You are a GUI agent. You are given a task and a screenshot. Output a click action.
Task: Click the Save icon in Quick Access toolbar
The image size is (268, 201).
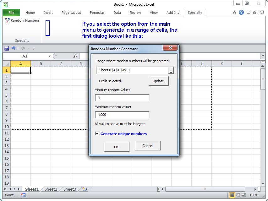click(7, 48)
